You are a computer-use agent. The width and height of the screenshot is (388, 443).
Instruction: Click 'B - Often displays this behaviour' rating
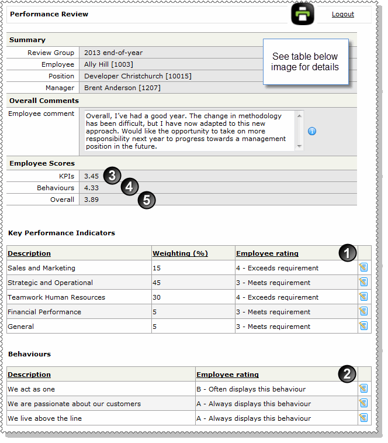click(x=251, y=389)
